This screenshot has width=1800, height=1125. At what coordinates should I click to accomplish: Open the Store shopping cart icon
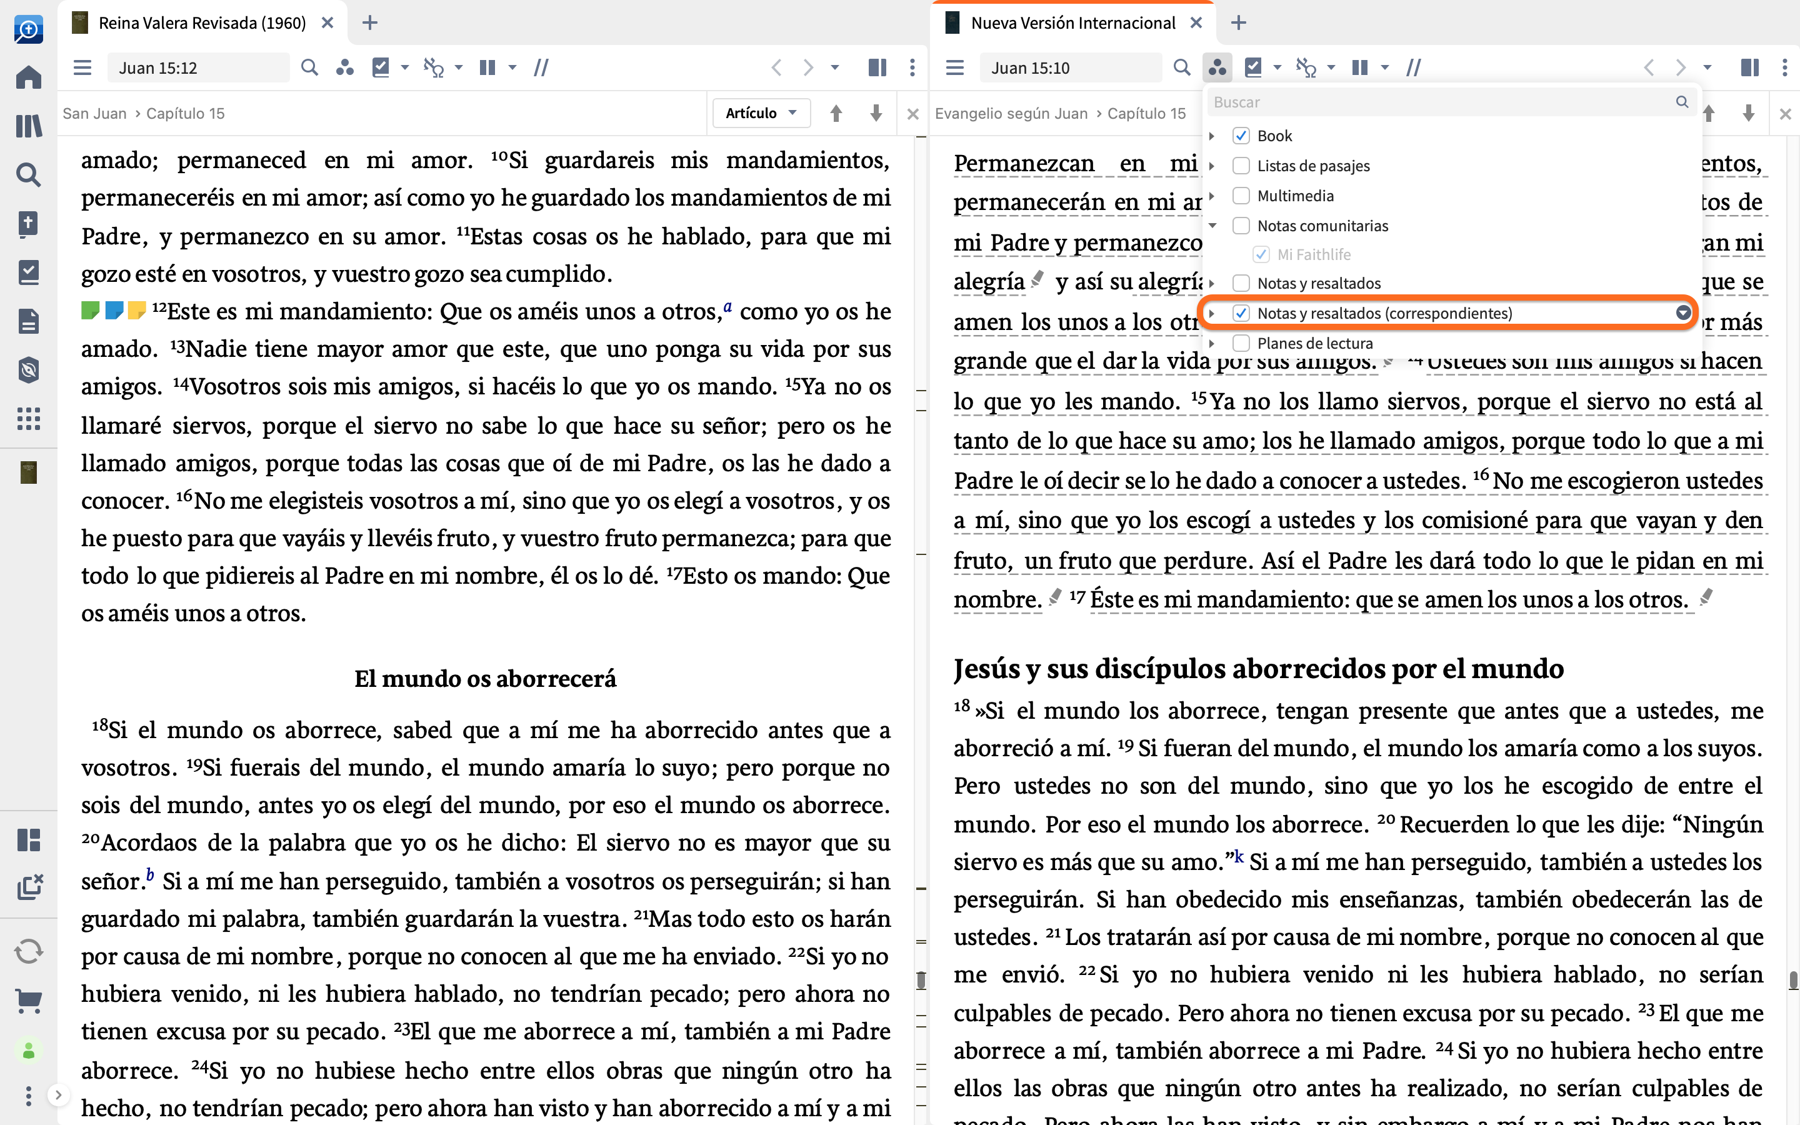click(28, 1001)
